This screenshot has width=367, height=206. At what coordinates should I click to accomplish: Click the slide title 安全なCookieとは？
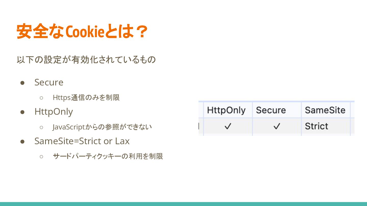point(82,32)
